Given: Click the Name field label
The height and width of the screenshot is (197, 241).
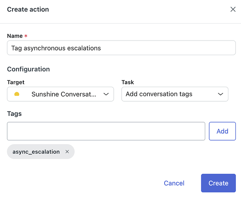Looking at the screenshot, I should pyautogui.click(x=15, y=36).
